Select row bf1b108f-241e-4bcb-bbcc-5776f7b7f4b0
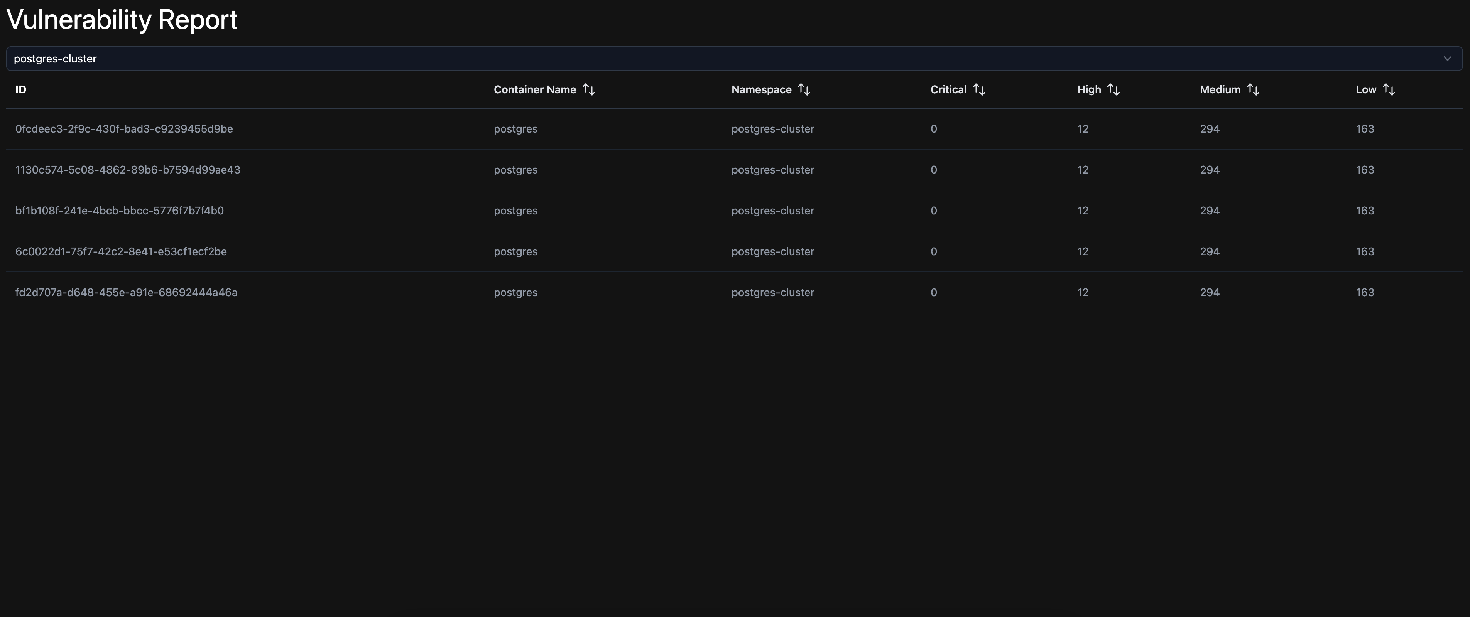Image resolution: width=1470 pixels, height=617 pixels. [119, 211]
